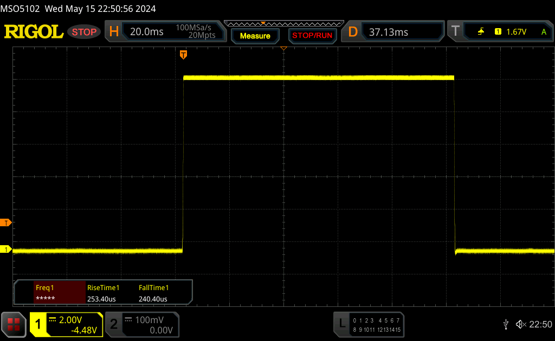Toggle channel 1 label tab
The height and width of the screenshot is (341, 555).
pyautogui.click(x=38, y=324)
